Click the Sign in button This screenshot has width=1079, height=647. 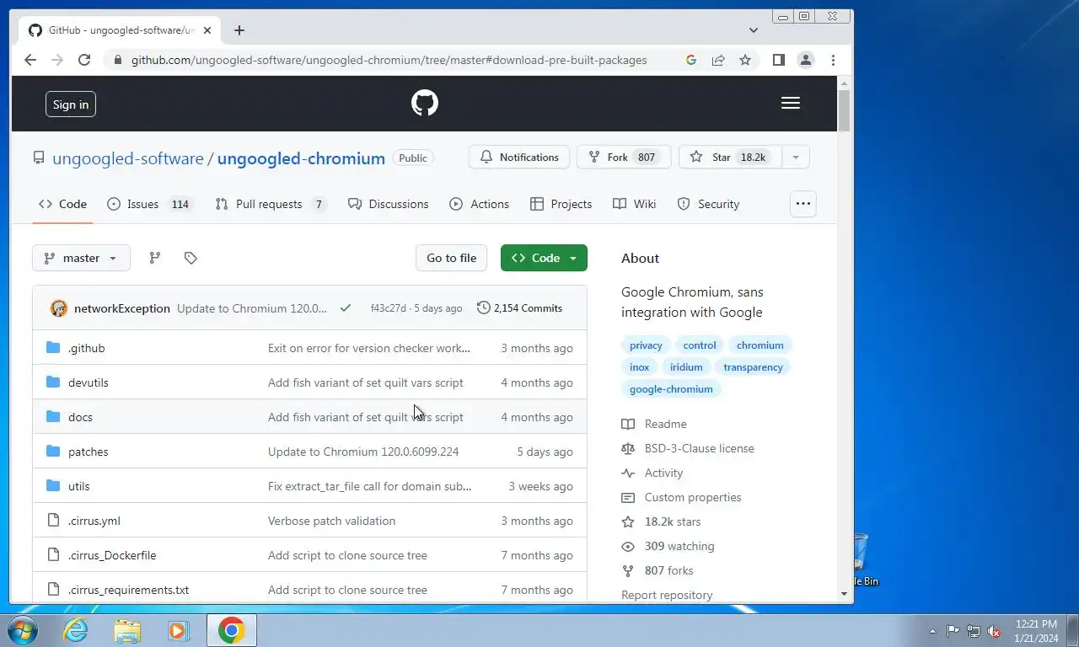pos(71,104)
